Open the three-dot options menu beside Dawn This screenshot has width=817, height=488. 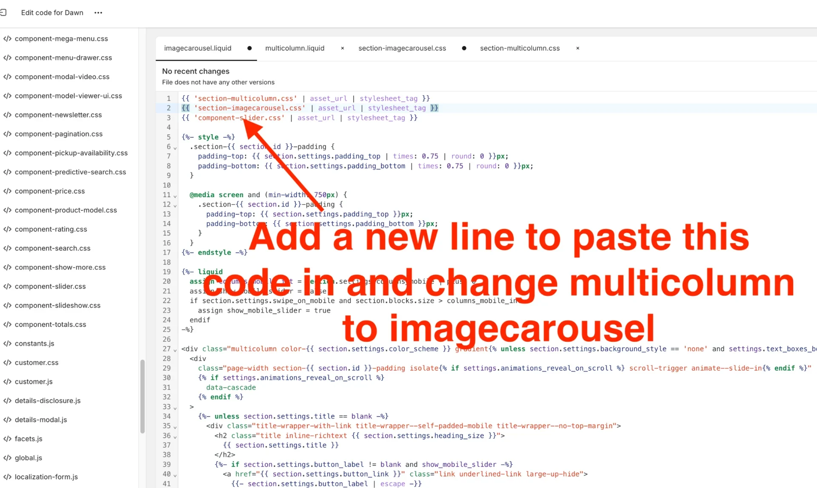pyautogui.click(x=98, y=13)
